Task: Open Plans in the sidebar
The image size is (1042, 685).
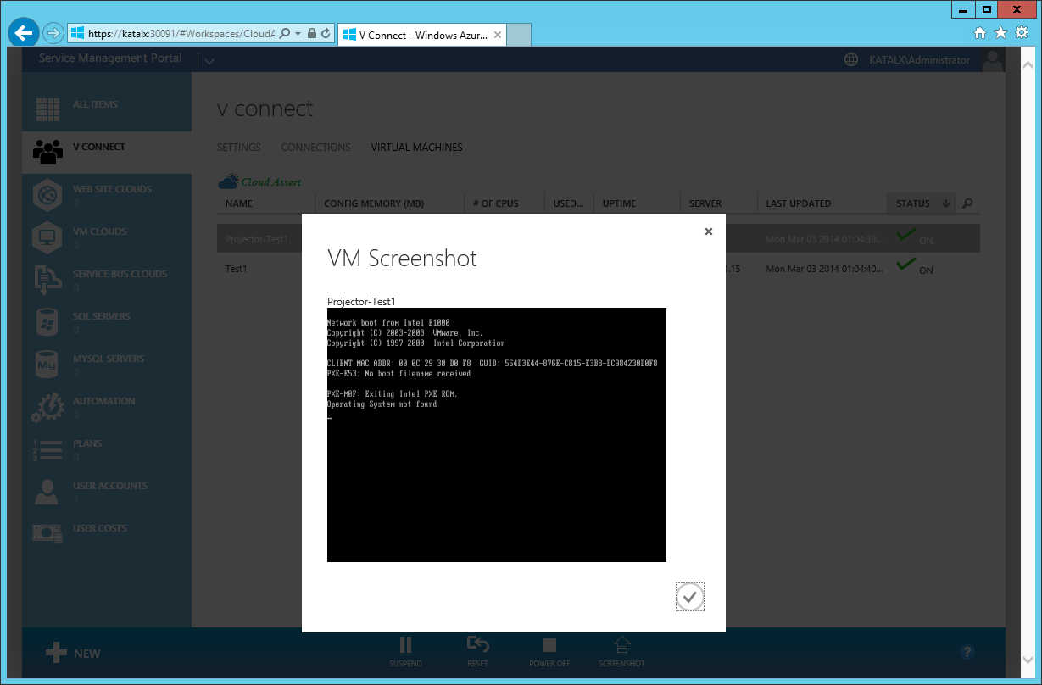Action: click(x=107, y=449)
